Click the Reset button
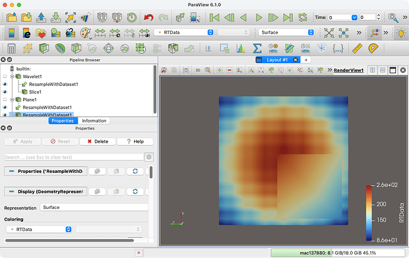 pos(60,141)
